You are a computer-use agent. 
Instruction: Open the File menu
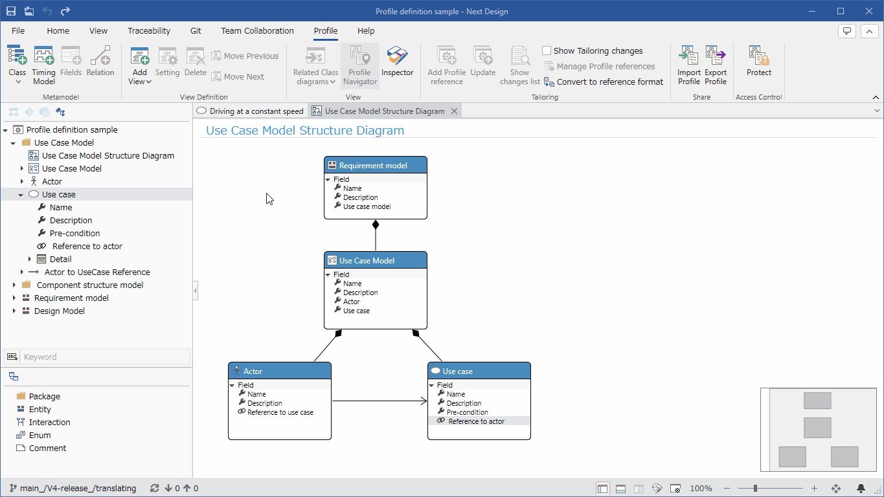18,30
